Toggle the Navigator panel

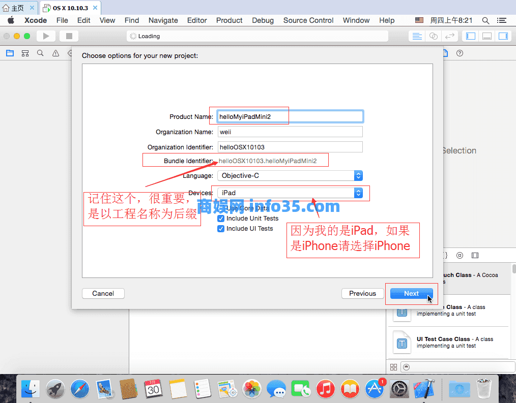click(471, 36)
